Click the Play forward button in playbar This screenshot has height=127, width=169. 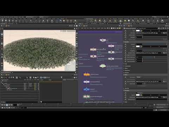pos(9,105)
